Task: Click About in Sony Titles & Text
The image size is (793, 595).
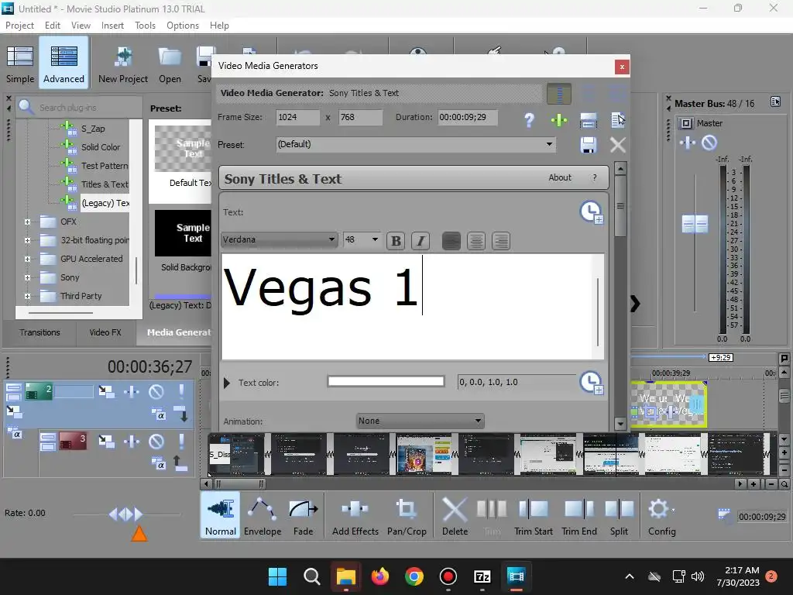Action: pos(560,177)
